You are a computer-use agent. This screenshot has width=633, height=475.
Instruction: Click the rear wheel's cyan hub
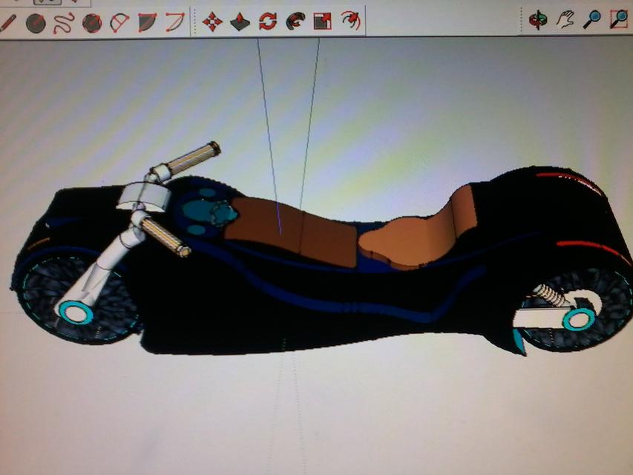pyautogui.click(x=576, y=319)
